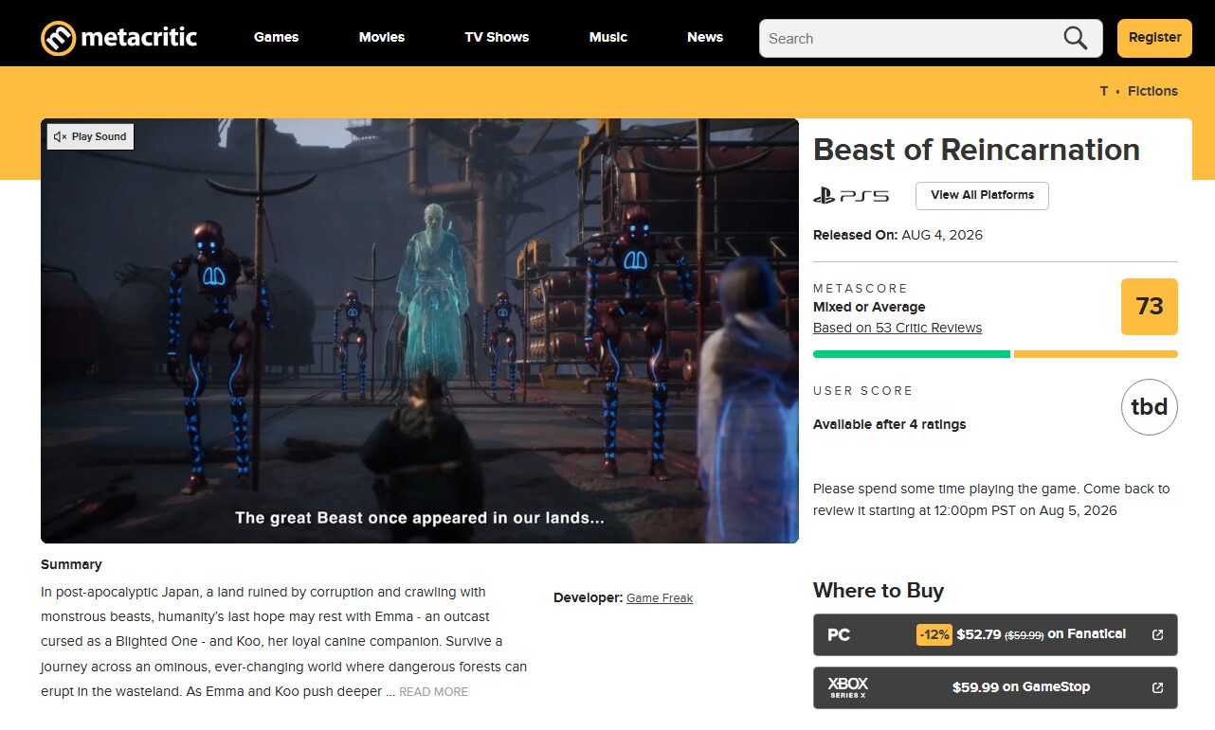Open the Games menu

pos(276,37)
